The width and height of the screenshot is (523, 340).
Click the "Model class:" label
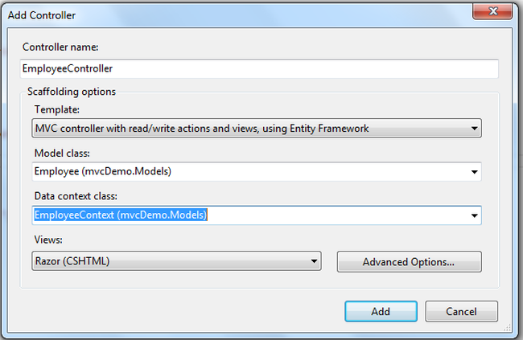pyautogui.click(x=61, y=153)
